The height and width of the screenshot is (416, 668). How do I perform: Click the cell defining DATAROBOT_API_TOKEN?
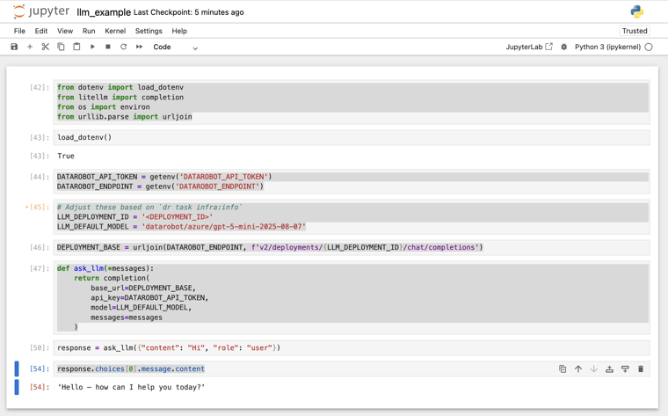pyautogui.click(x=352, y=181)
